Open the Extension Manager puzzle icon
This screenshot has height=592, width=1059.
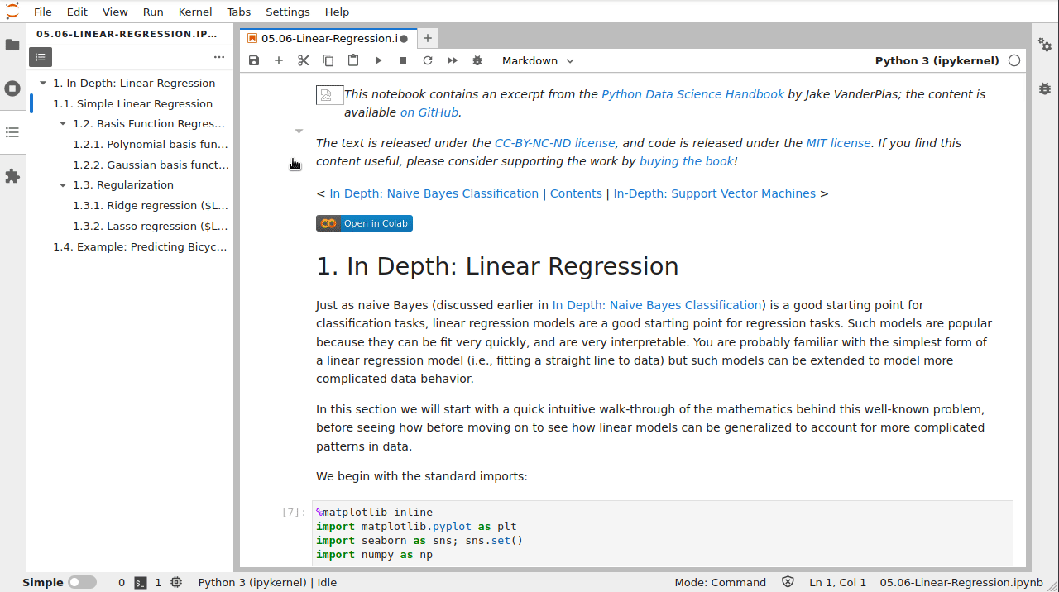[12, 176]
